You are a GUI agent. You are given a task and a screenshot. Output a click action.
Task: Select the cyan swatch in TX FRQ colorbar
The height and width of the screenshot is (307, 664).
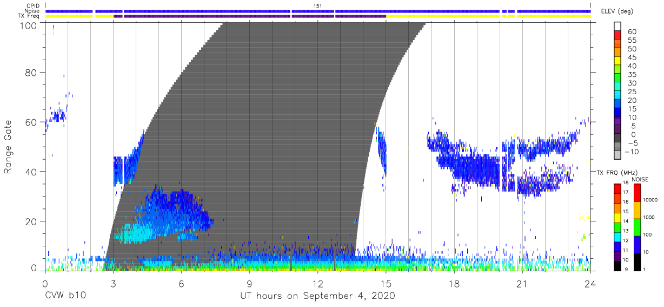[618, 236]
